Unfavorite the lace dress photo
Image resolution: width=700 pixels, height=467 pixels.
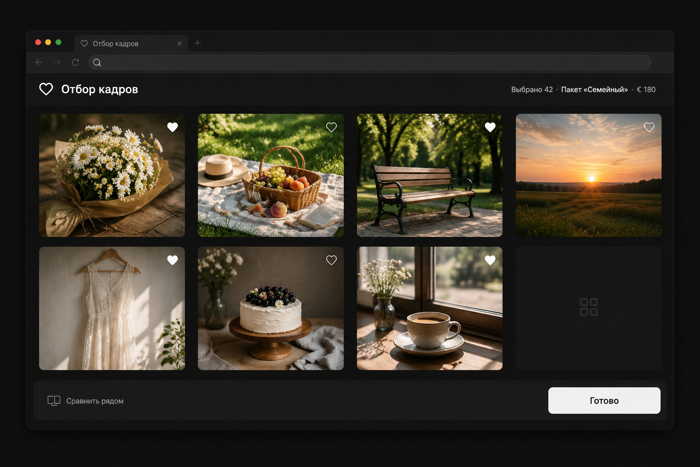[172, 260]
